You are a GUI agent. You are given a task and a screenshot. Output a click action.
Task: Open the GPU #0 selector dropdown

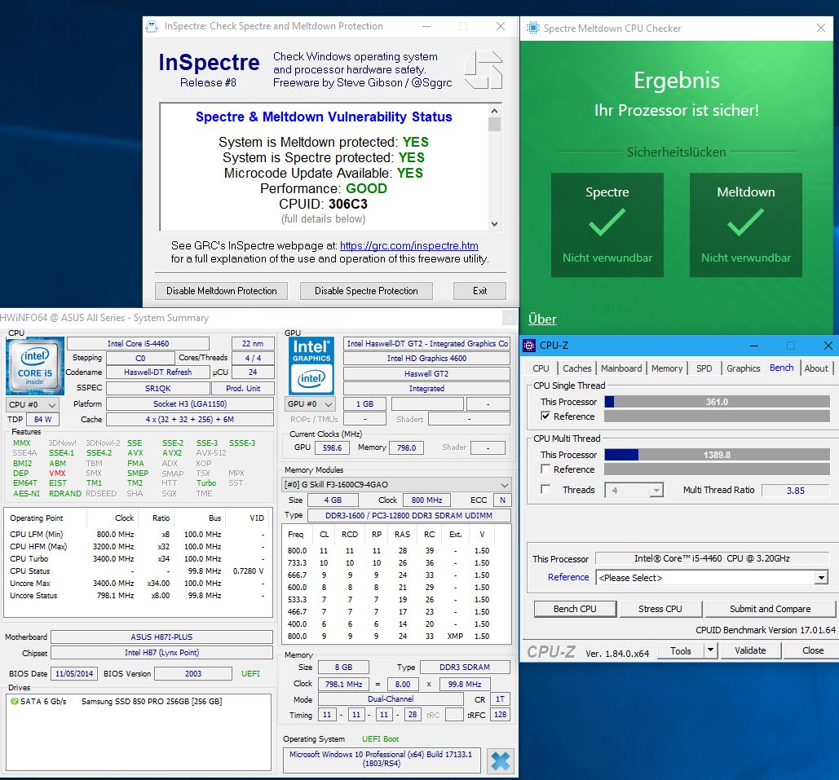coord(310,404)
